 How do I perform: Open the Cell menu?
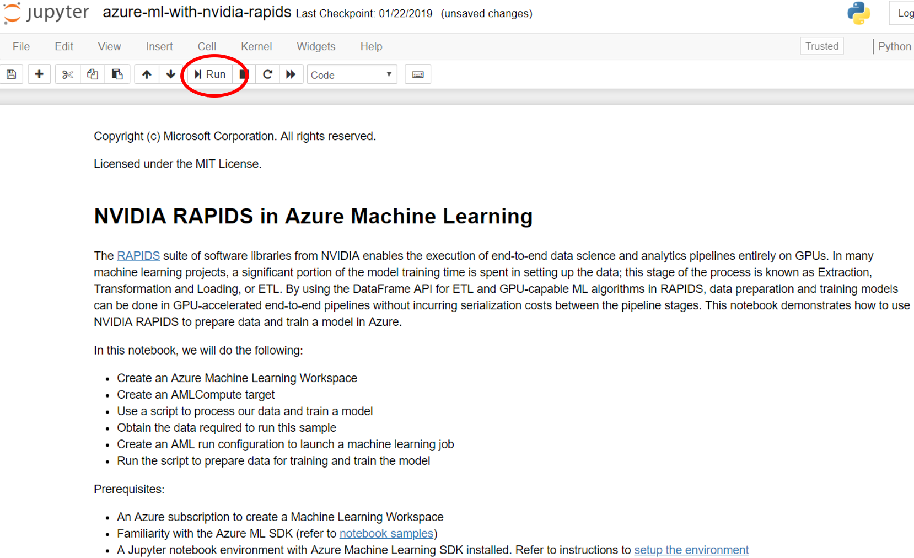pyautogui.click(x=207, y=47)
